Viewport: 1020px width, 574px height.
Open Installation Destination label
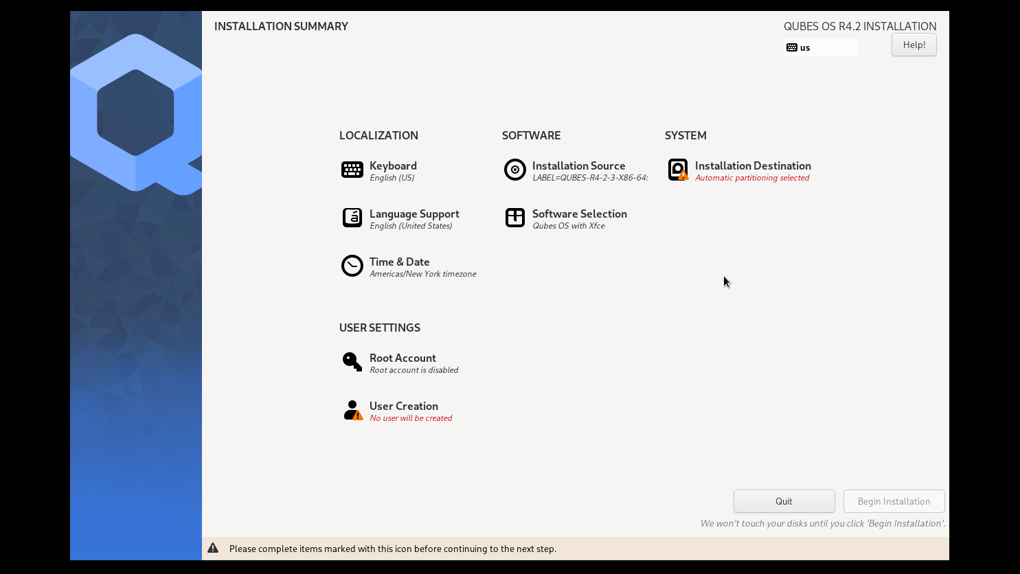click(753, 165)
